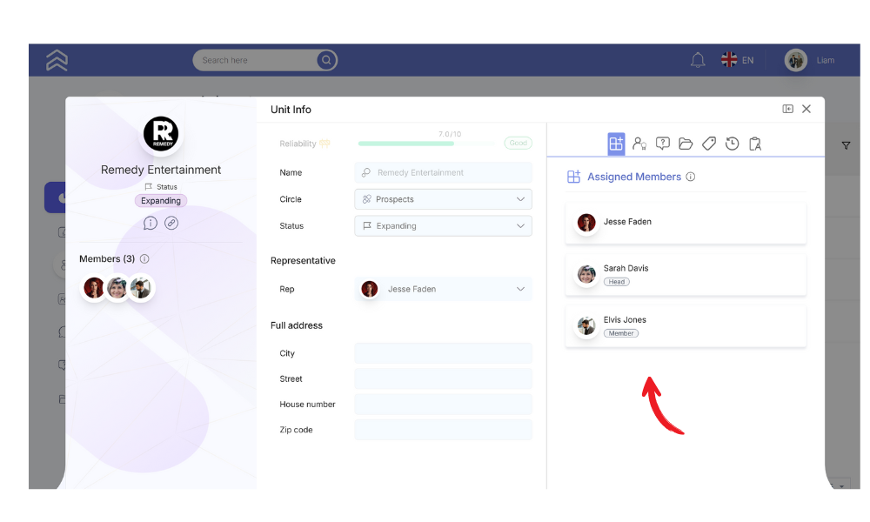Image resolution: width=870 pixels, height=522 pixels.
Task: Click the Head badge under Sarah Davis
Action: click(x=617, y=282)
